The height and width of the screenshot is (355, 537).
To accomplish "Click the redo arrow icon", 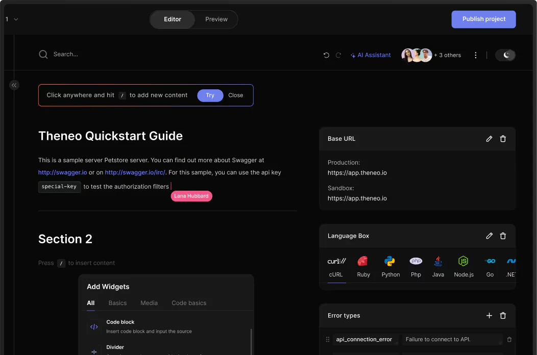I will pos(338,55).
